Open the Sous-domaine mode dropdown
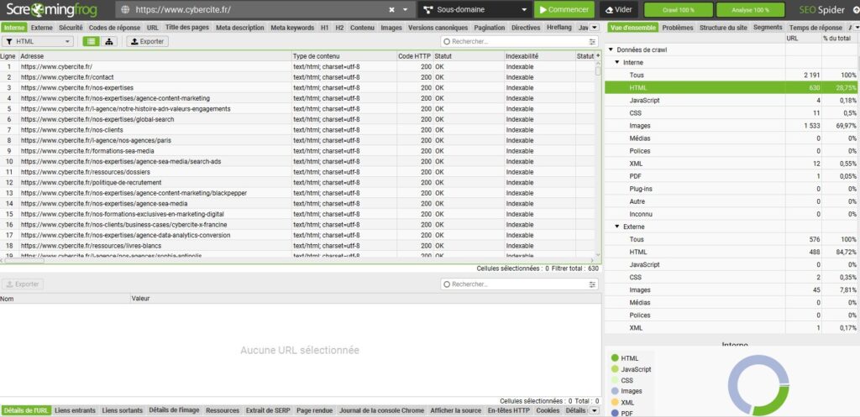This screenshot has height=417, width=860. tap(475, 10)
